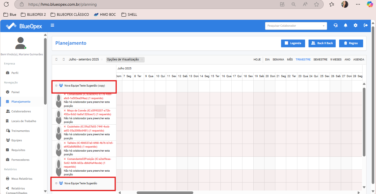
Task: Click the Fornecedores briefcase icon
Action: tap(8, 160)
